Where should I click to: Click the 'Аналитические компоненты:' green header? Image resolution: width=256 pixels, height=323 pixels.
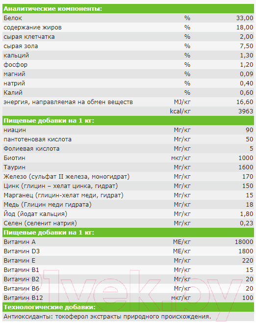click(128, 9)
